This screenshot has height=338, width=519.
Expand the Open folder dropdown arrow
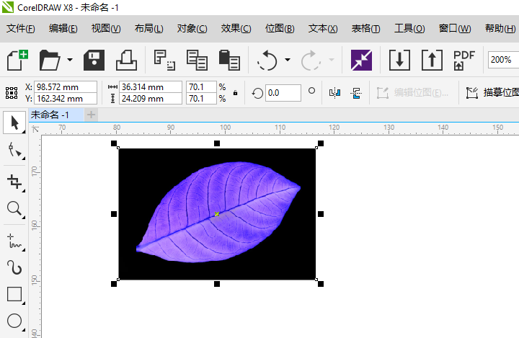70,60
